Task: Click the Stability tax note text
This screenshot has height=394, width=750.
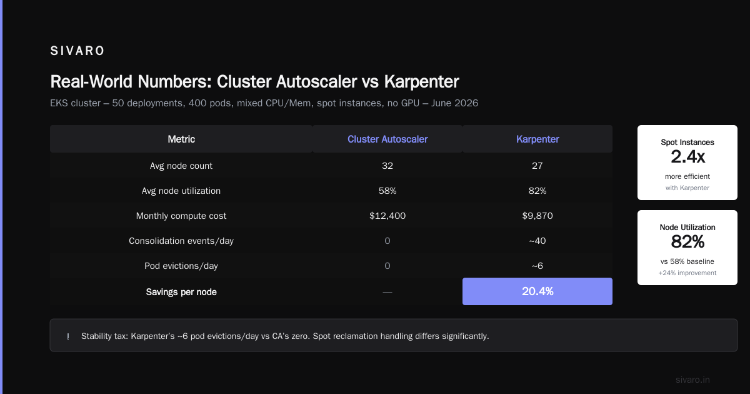Action: click(x=285, y=336)
